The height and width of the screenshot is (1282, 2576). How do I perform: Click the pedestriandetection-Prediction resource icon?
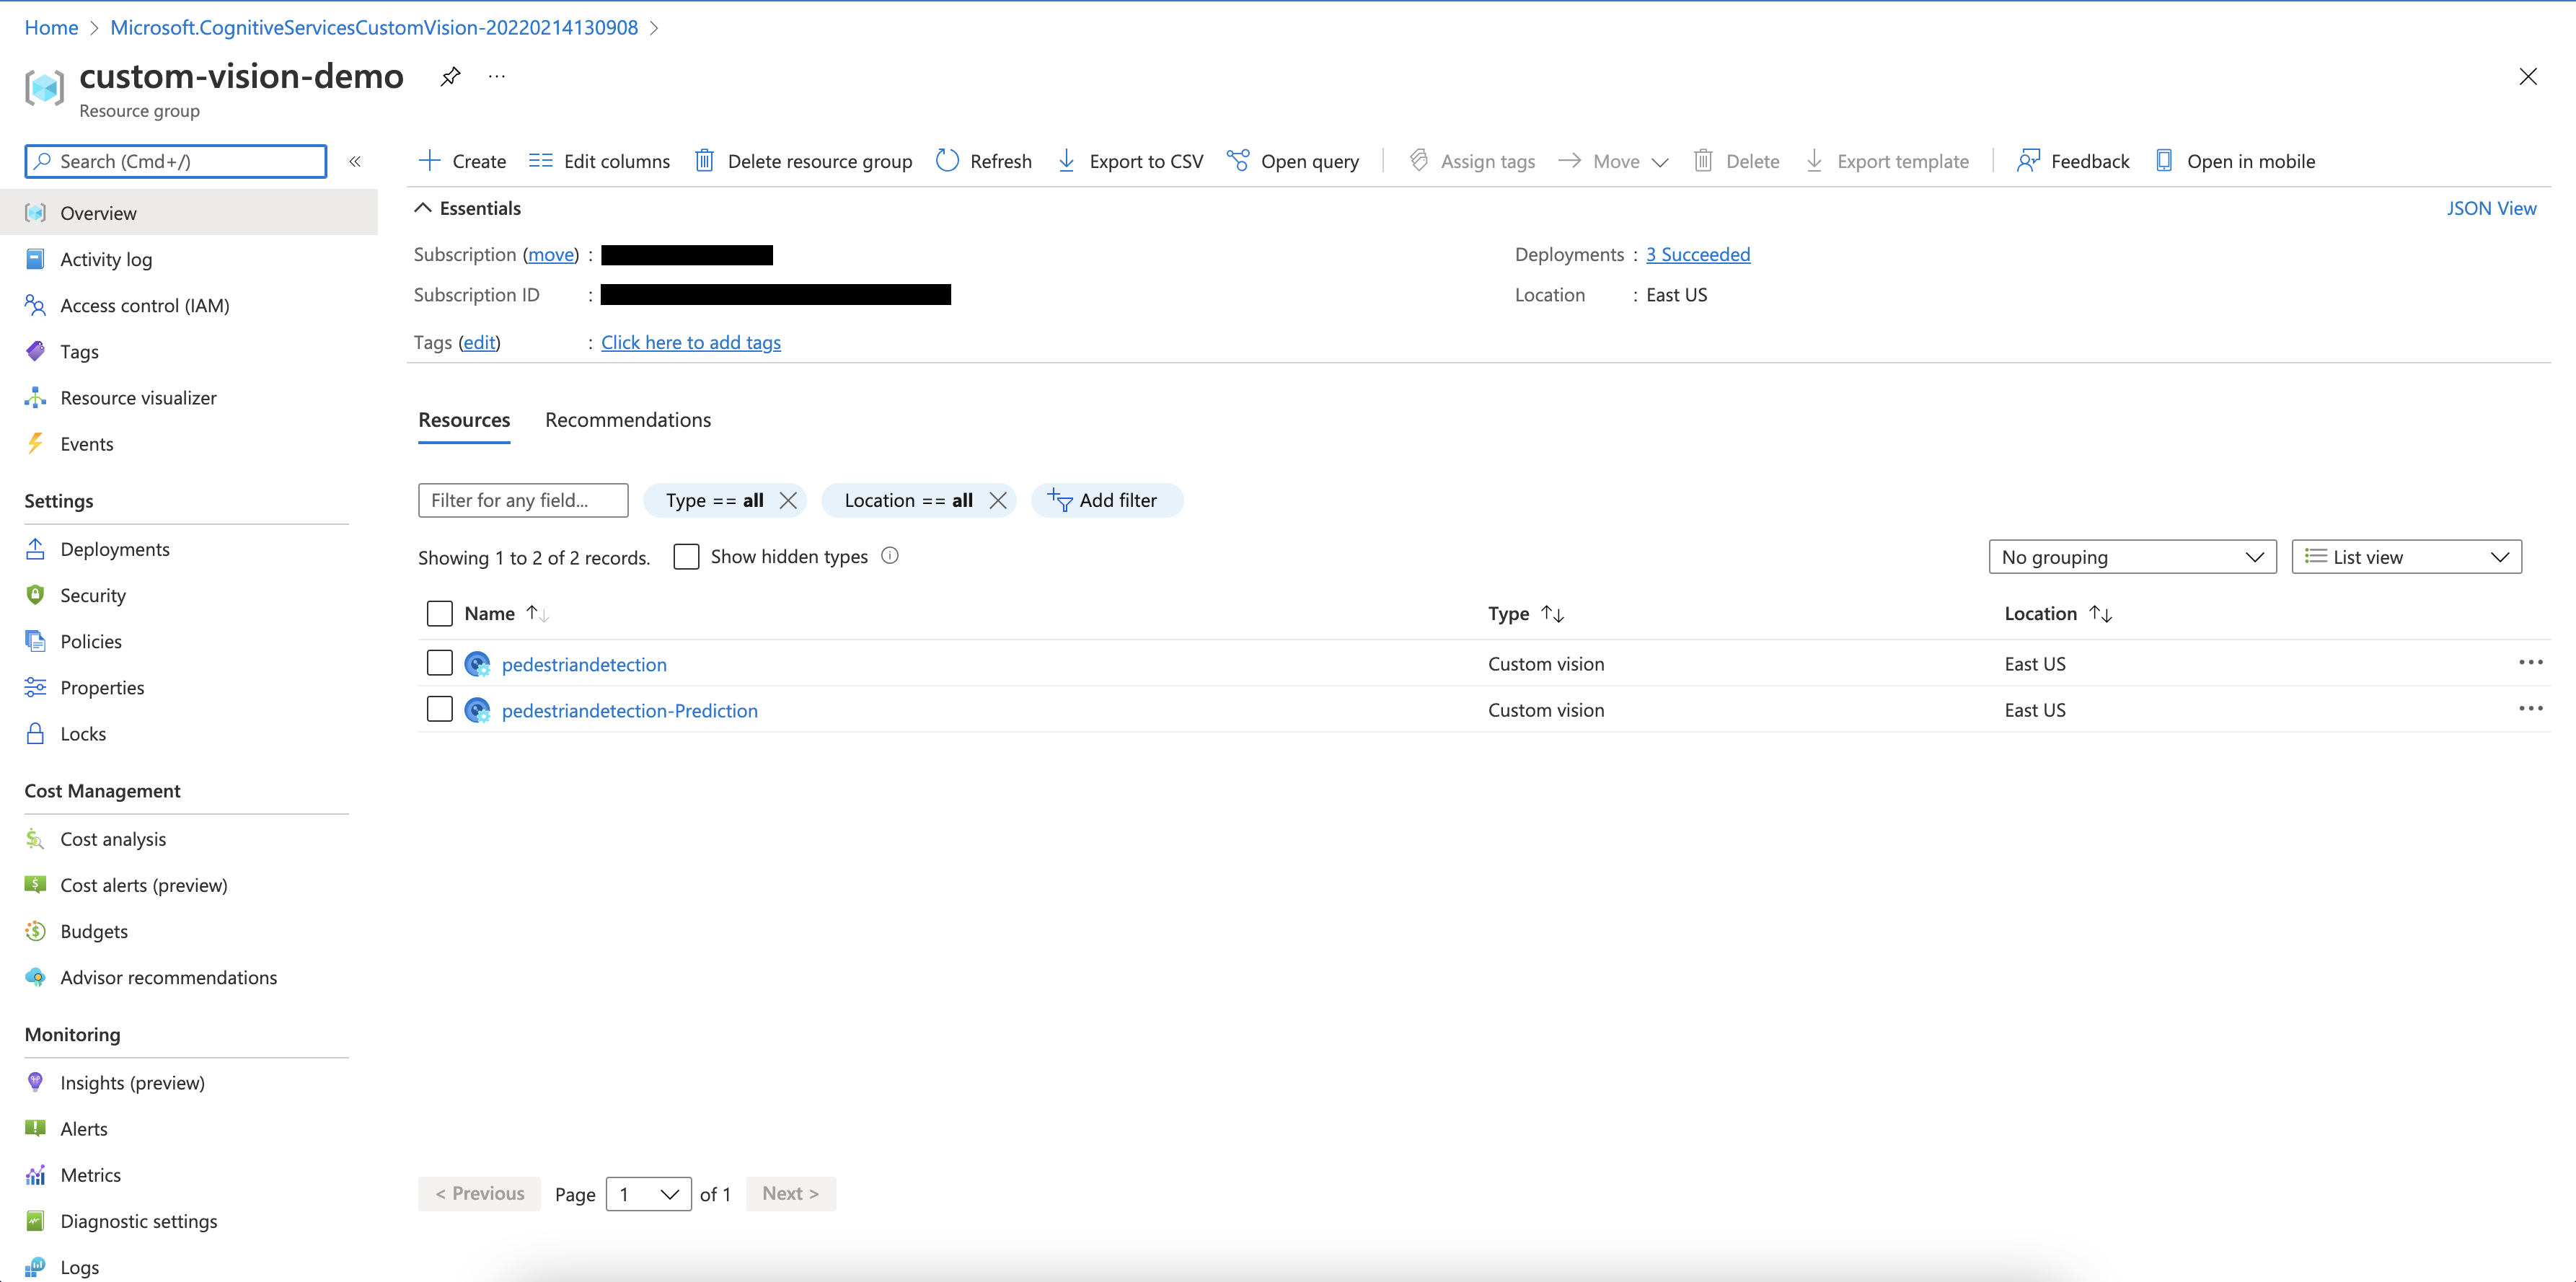pos(477,710)
